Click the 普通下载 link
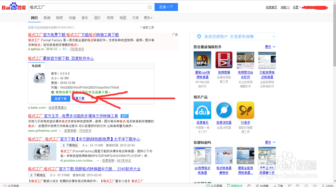 pos(79,98)
